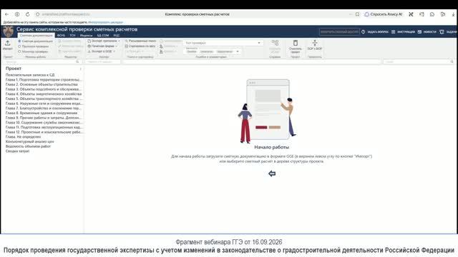Click the browser downloads icon

coord(453,14)
